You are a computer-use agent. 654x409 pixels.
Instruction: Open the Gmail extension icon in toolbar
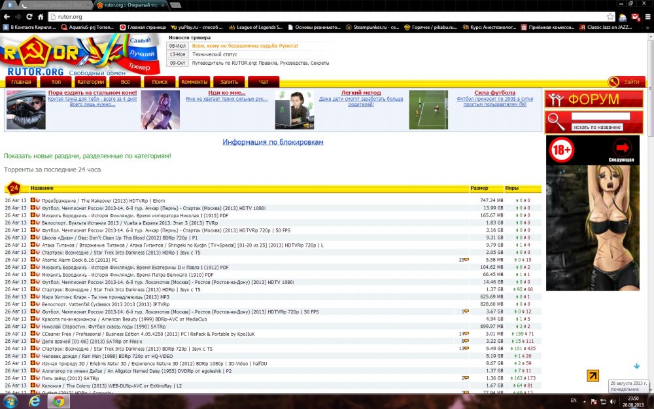point(635,17)
